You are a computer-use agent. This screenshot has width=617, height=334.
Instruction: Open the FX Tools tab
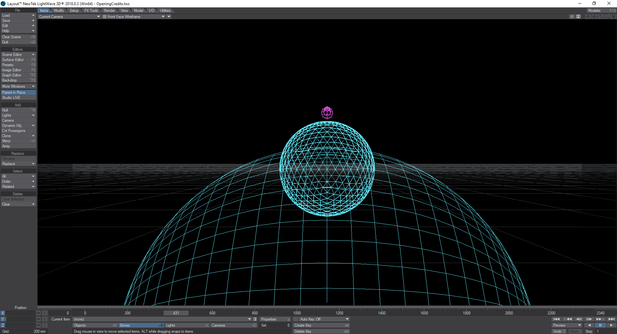tap(91, 11)
